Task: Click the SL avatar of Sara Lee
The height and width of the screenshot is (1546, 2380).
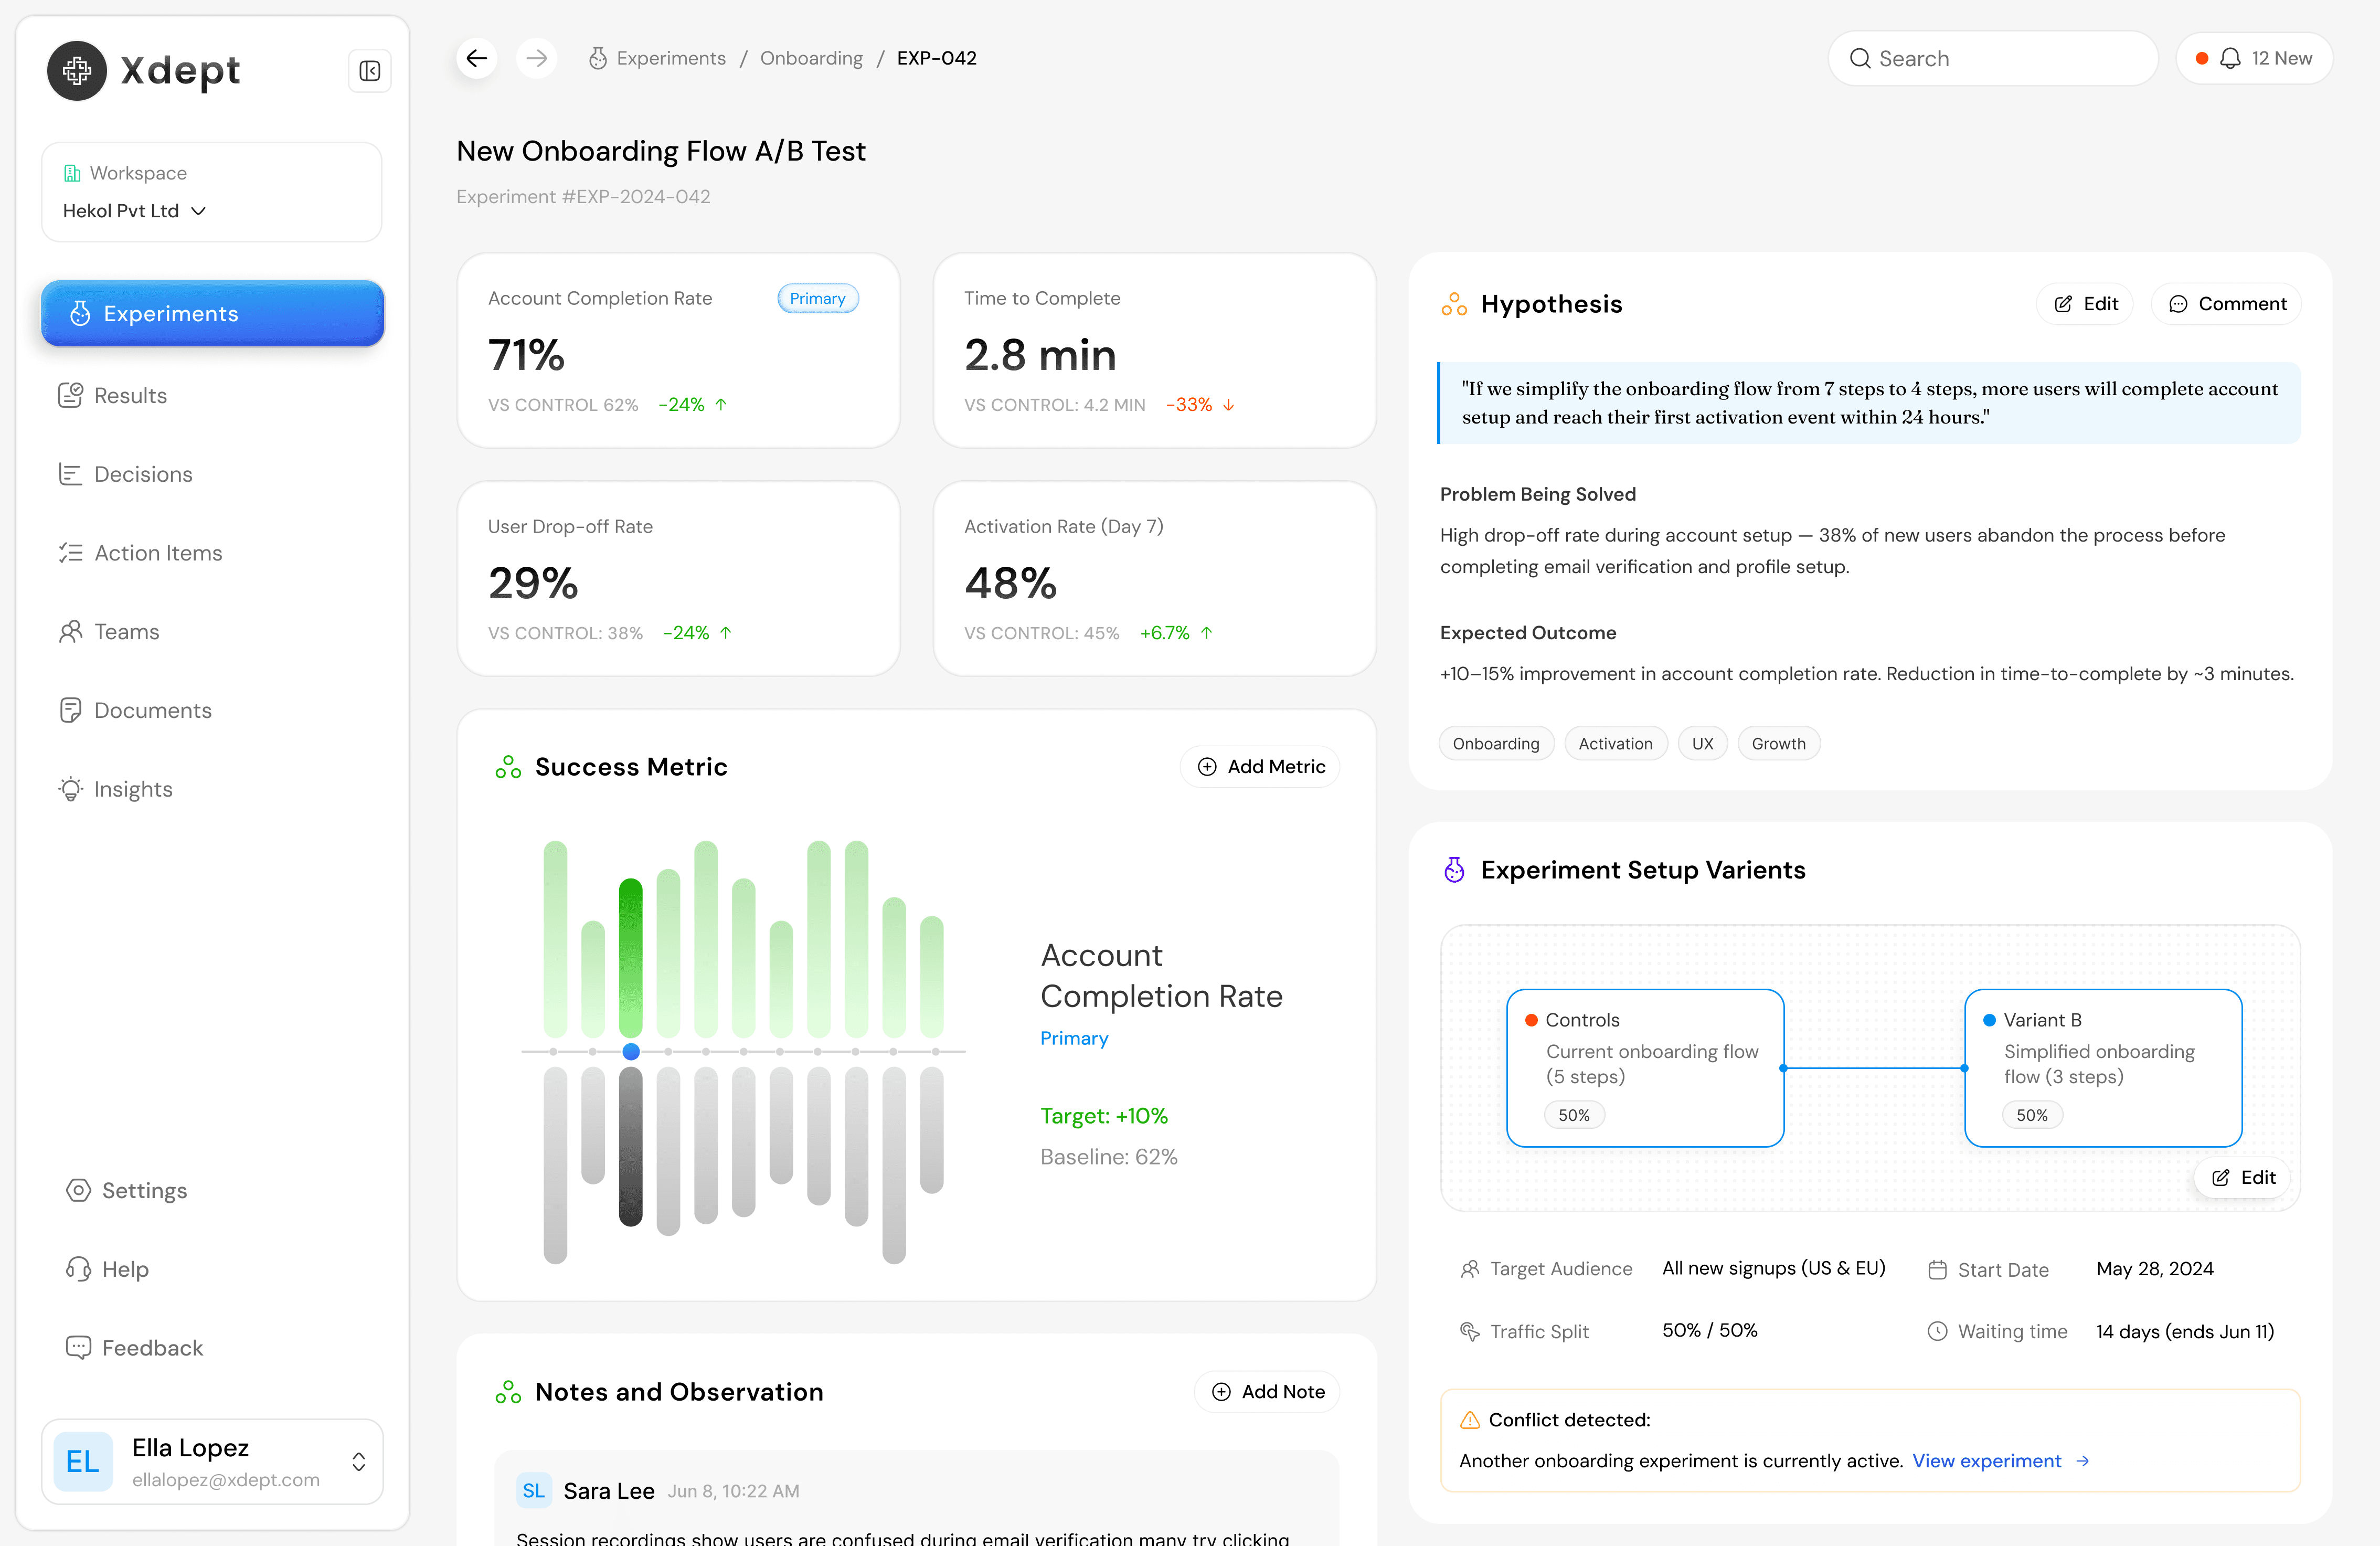Action: point(533,1490)
